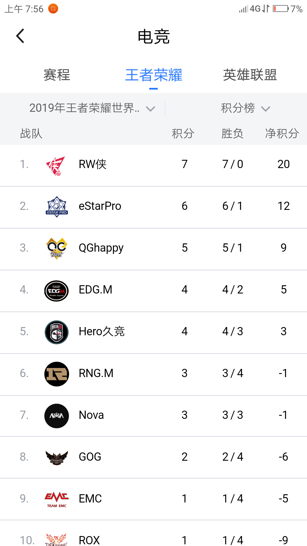Tap the 胜负 column header
This screenshot has width=307, height=546.
pos(232,133)
